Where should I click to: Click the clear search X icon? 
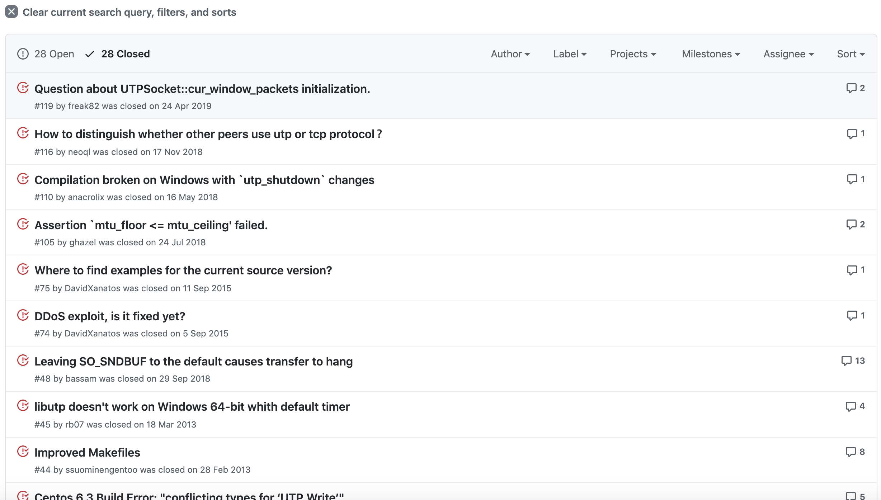click(x=11, y=12)
